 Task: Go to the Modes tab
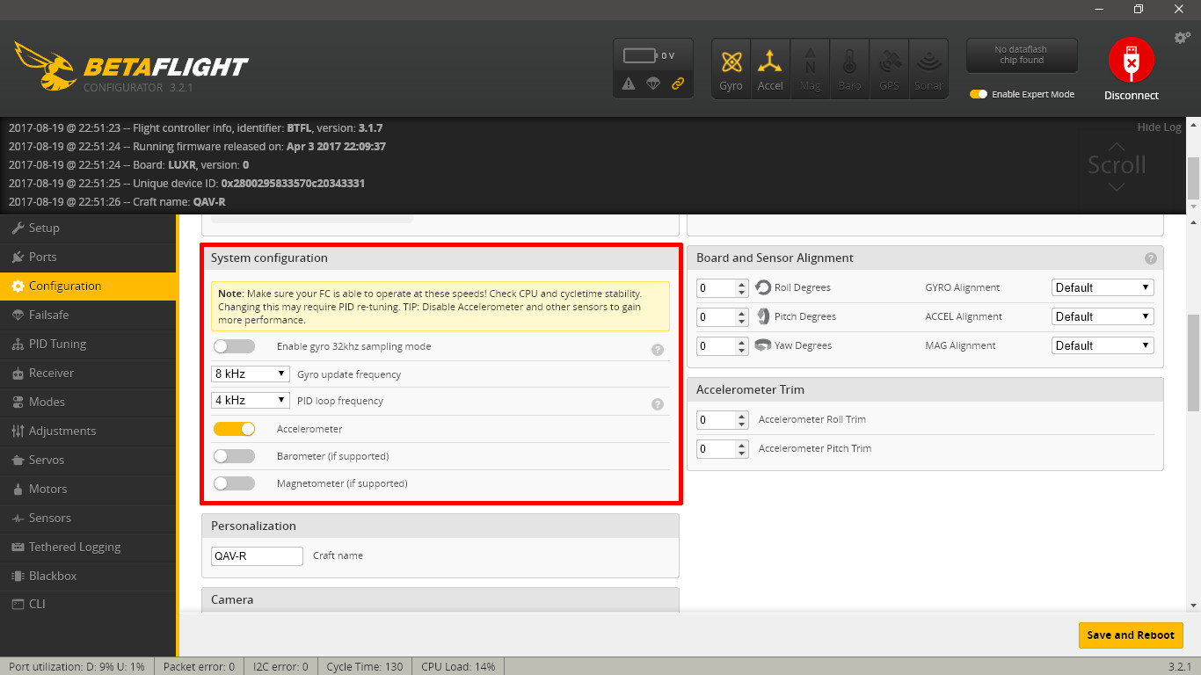click(88, 402)
